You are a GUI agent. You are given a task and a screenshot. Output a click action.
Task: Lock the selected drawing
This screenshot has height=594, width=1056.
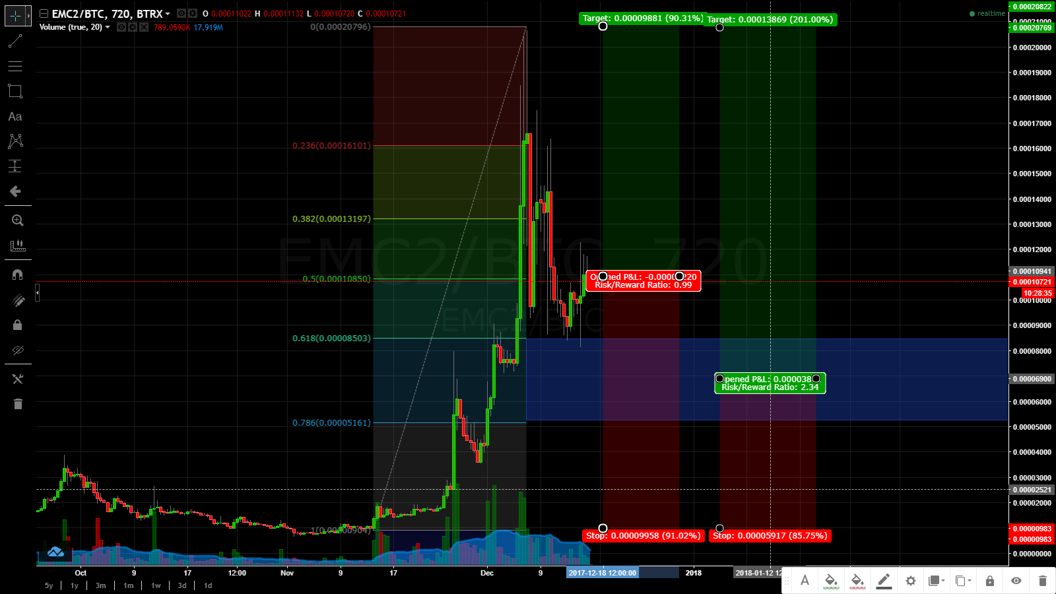(989, 581)
